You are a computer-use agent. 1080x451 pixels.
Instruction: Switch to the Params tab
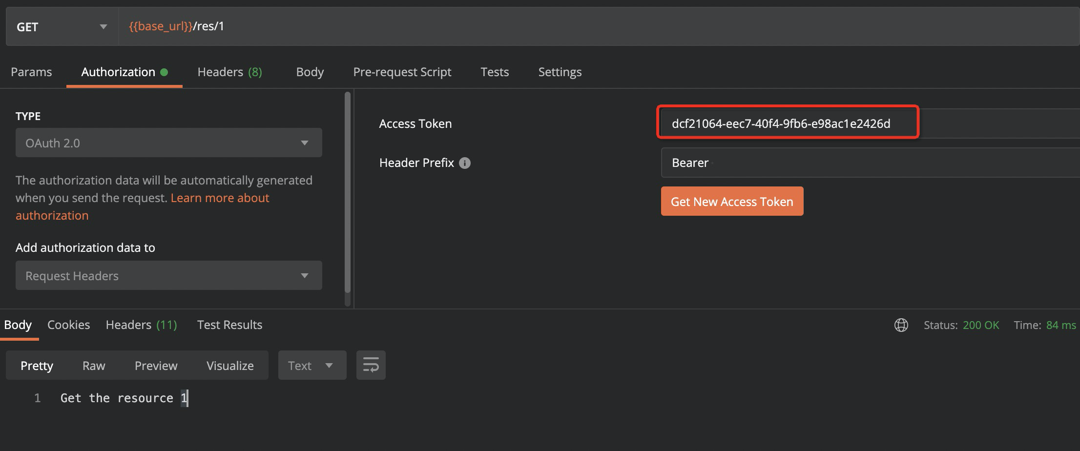31,72
